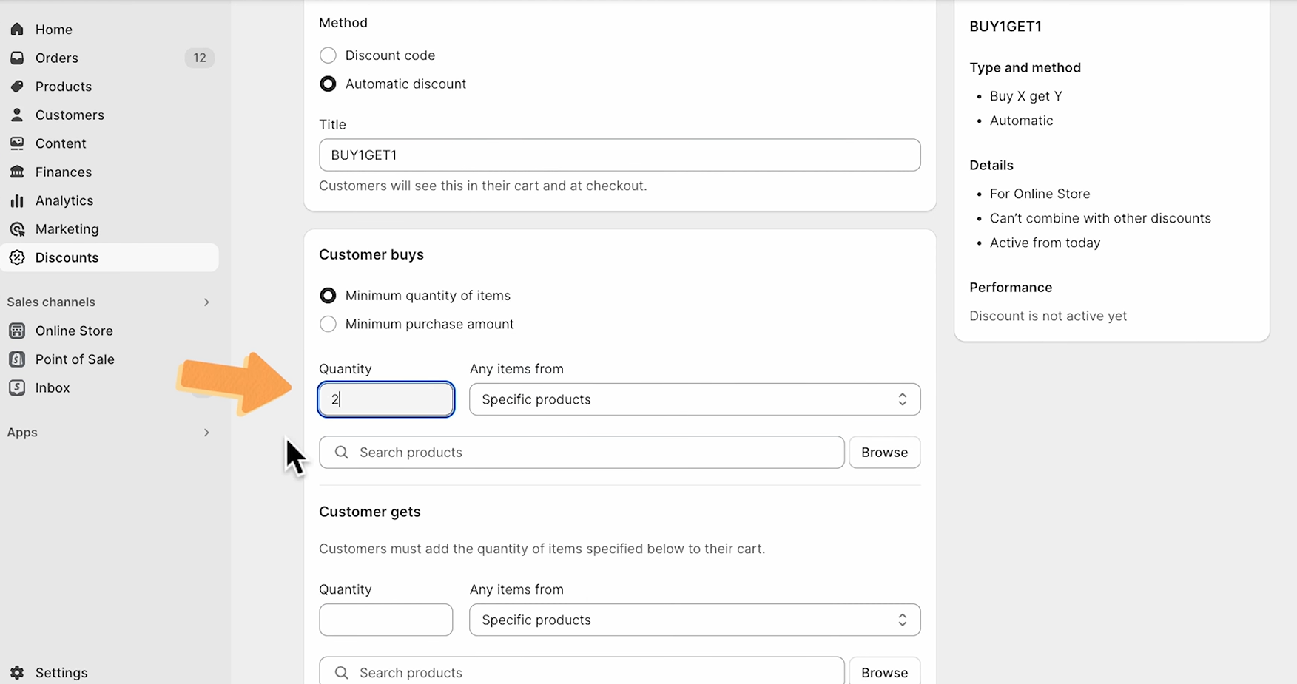Click the Analytics bar chart icon
Screen dimensions: 1297x684
17,200
